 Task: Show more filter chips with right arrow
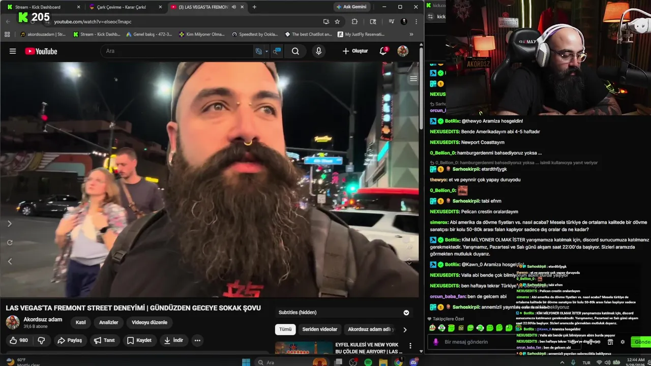click(405, 329)
